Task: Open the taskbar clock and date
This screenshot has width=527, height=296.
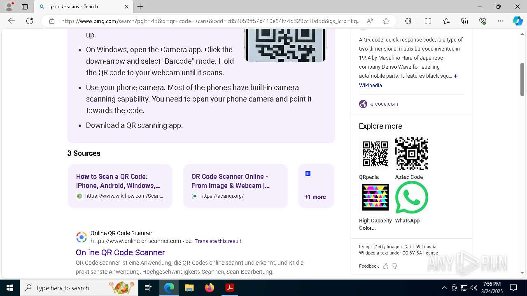Action: click(492, 288)
